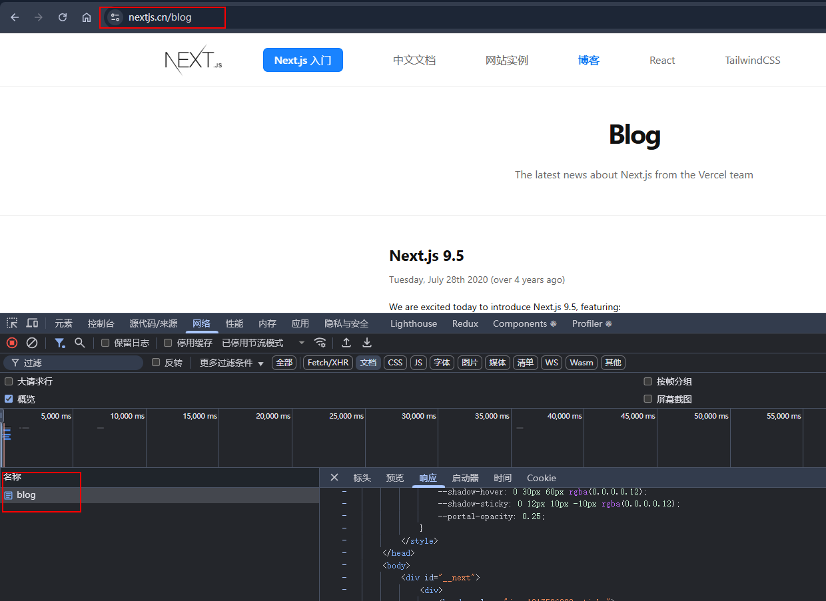
Task: Filter requests by 清单
Action: coord(526,363)
